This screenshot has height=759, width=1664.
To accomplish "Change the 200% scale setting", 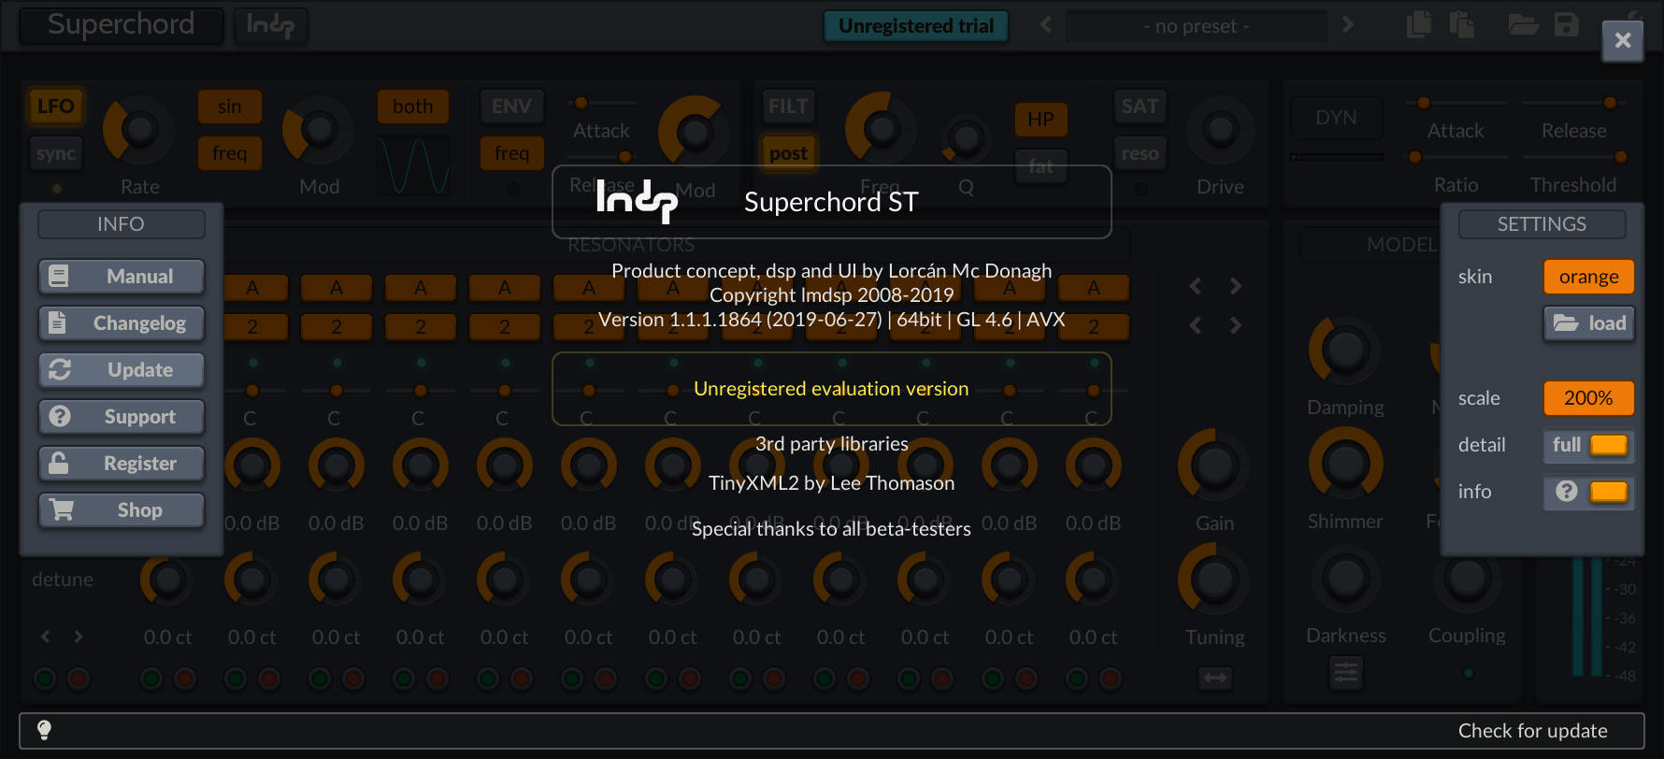I will point(1588,398).
